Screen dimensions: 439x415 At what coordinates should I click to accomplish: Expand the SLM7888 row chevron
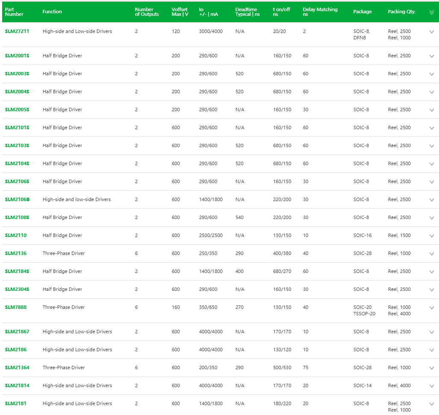431,307
